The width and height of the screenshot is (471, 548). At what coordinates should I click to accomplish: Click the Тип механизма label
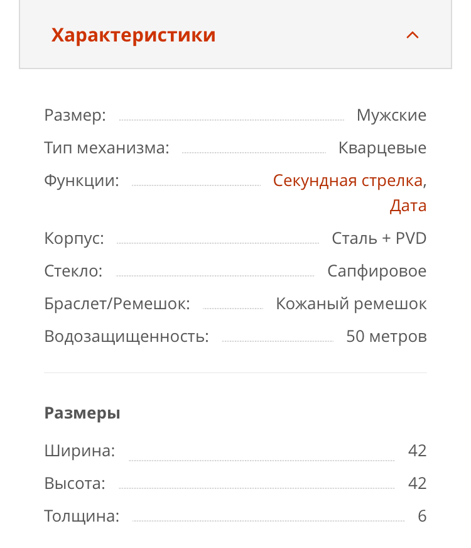[x=107, y=148]
